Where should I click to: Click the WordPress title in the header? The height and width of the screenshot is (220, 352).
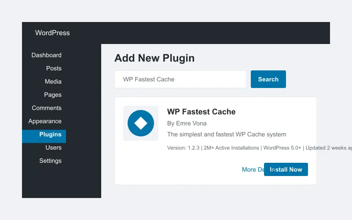tap(52, 33)
